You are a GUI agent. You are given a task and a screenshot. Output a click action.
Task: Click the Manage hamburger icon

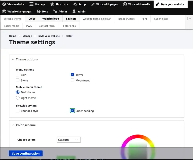[x=31, y=4]
